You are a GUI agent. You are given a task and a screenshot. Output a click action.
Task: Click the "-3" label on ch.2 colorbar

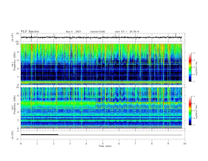coord(194,97)
